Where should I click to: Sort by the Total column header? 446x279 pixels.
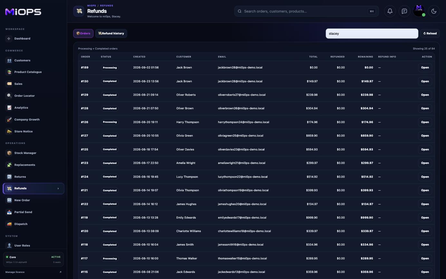(x=313, y=57)
